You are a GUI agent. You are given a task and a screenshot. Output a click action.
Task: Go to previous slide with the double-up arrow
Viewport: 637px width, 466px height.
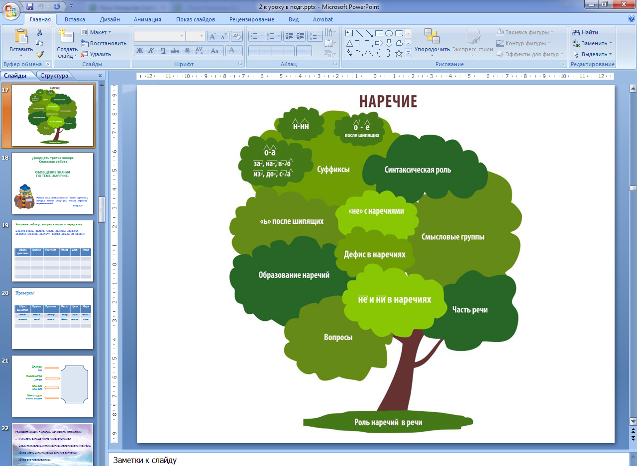coord(633,430)
